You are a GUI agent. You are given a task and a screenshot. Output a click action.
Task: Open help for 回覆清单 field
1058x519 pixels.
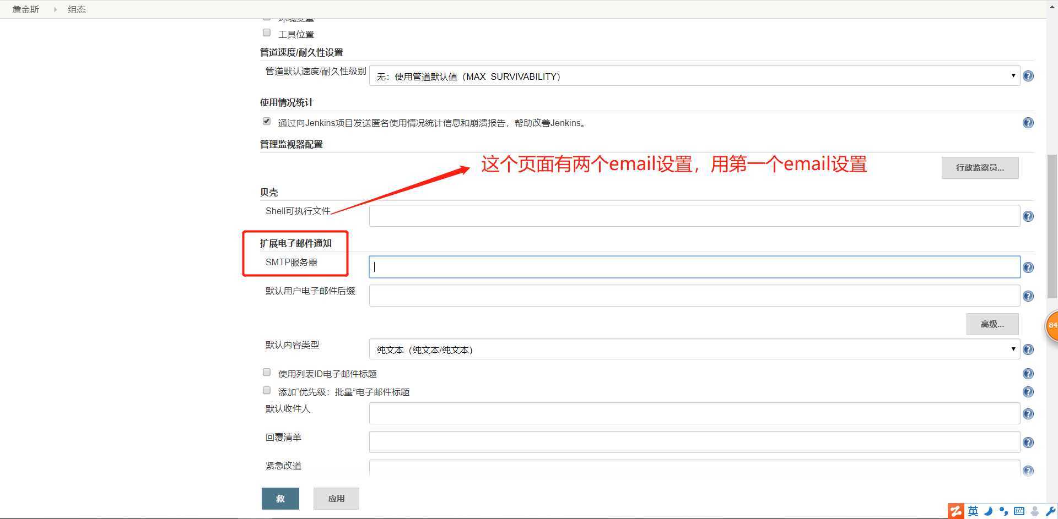click(x=1028, y=442)
